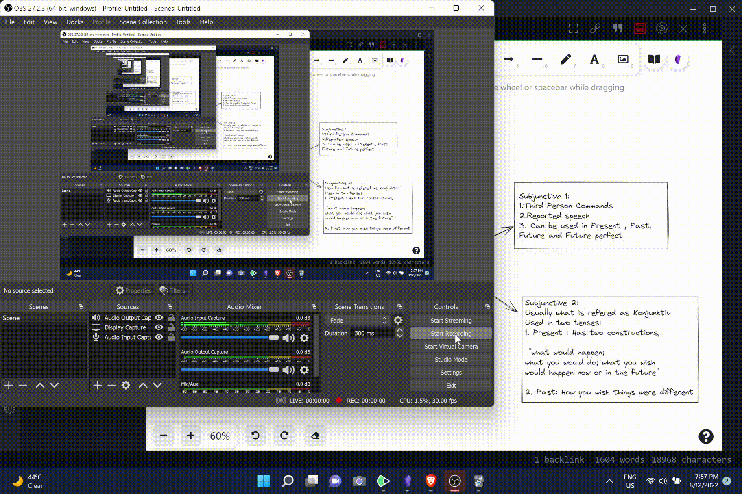Screen dimensions: 742x494
Task: Click the blockquote icon in the top toolbar
Action: click(617, 28)
